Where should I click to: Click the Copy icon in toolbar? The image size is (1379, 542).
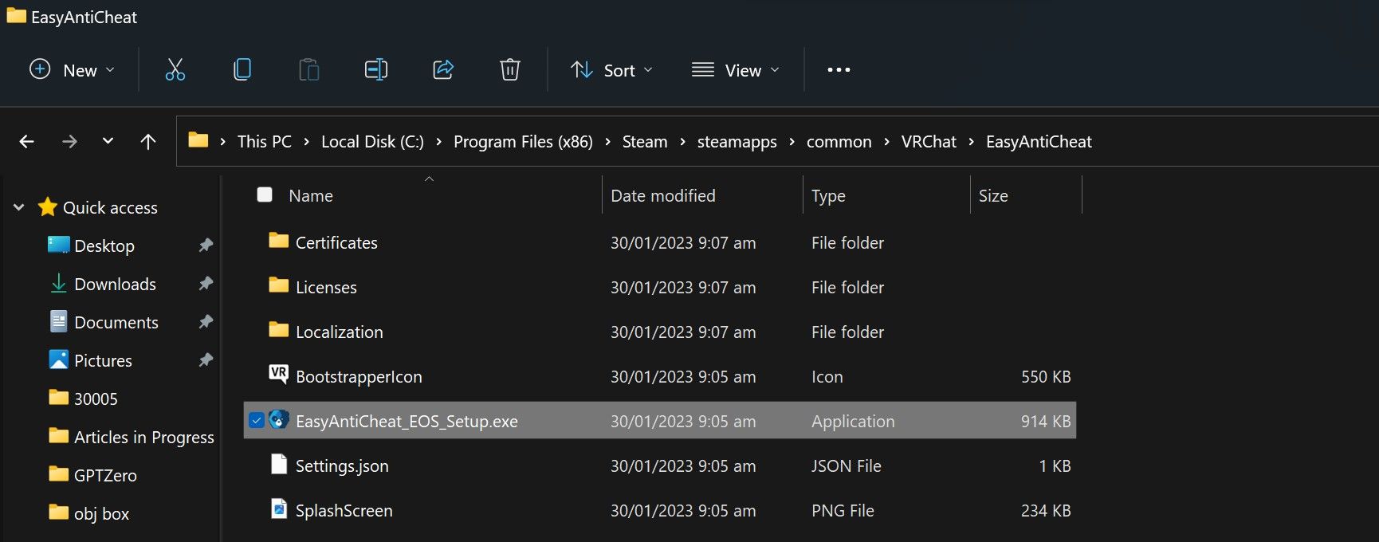(242, 70)
